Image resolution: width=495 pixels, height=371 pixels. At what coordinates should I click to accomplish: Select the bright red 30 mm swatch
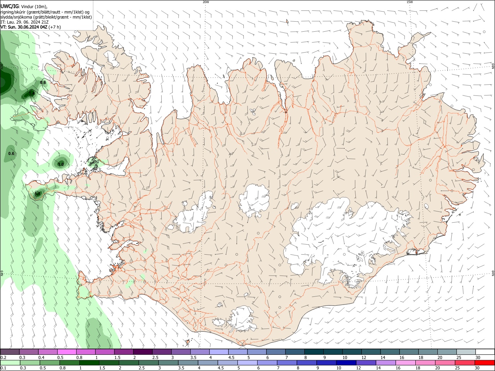(485, 362)
